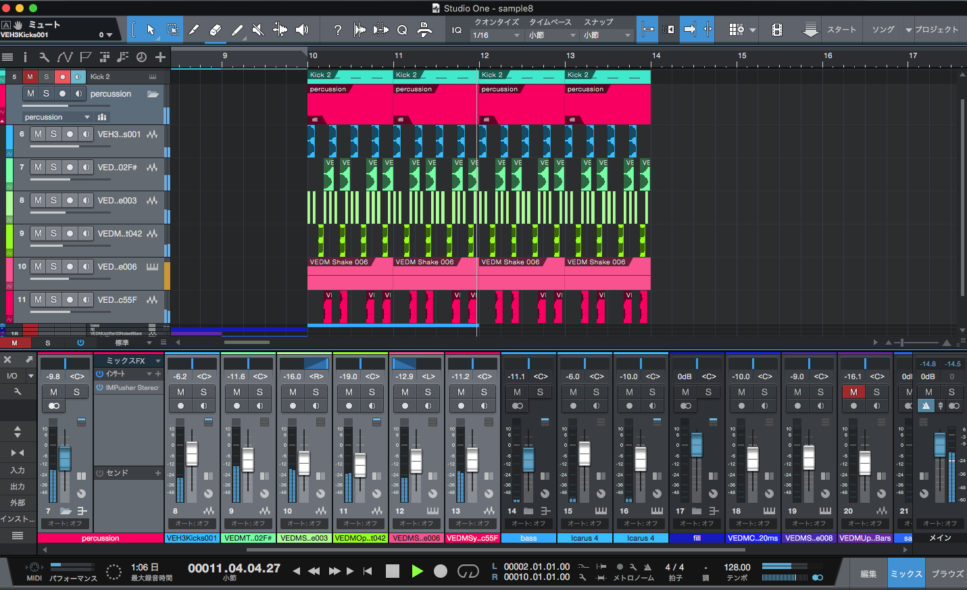The width and height of the screenshot is (967, 590).
Task: Select the VEDM Shake 006 clip at bar 10
Action: 350,274
